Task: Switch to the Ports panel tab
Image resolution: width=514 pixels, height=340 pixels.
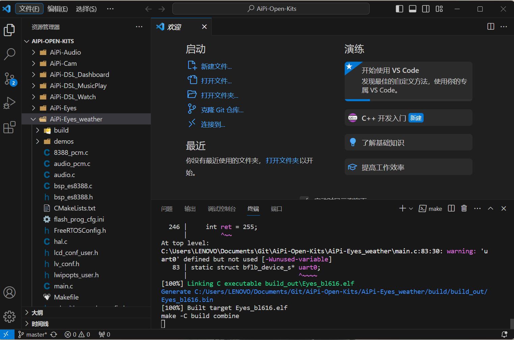Action: coord(277,209)
